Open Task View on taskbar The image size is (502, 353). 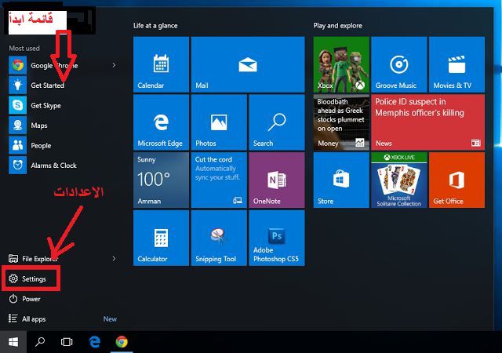click(67, 342)
